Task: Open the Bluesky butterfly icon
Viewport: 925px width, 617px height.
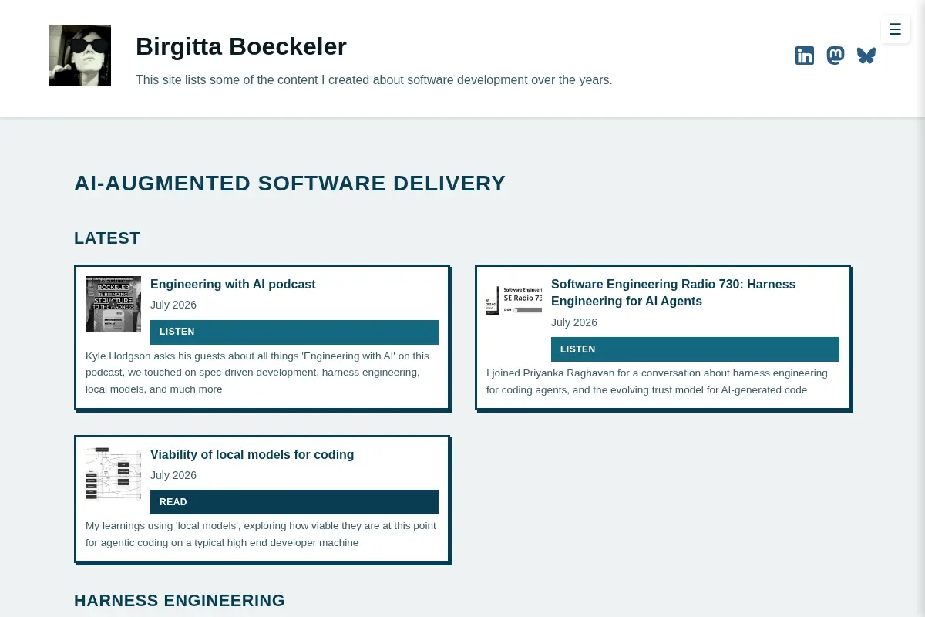Action: tap(866, 56)
